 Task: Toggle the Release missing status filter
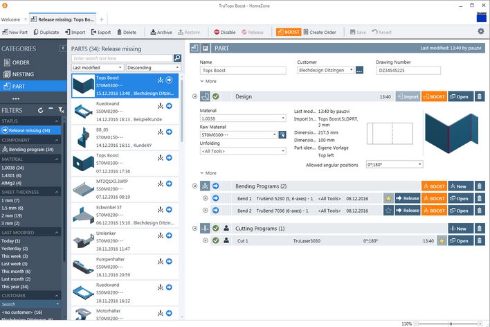coord(29,130)
